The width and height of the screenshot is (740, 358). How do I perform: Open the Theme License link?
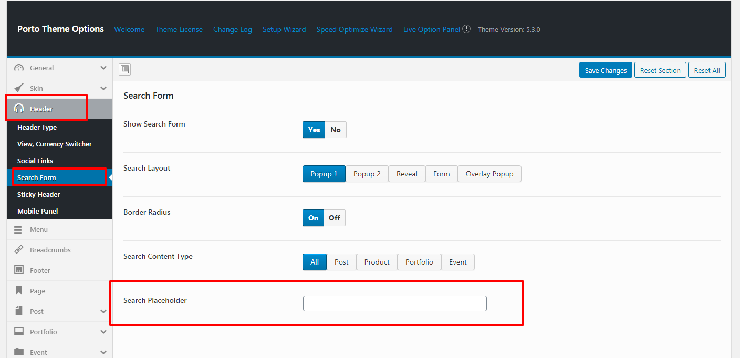click(x=179, y=29)
